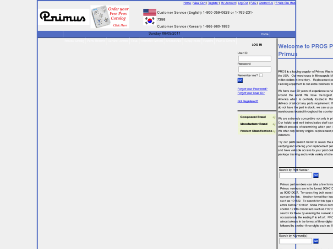Enable the Remember me checkbox
This screenshot has height=249, width=333.
261,75
